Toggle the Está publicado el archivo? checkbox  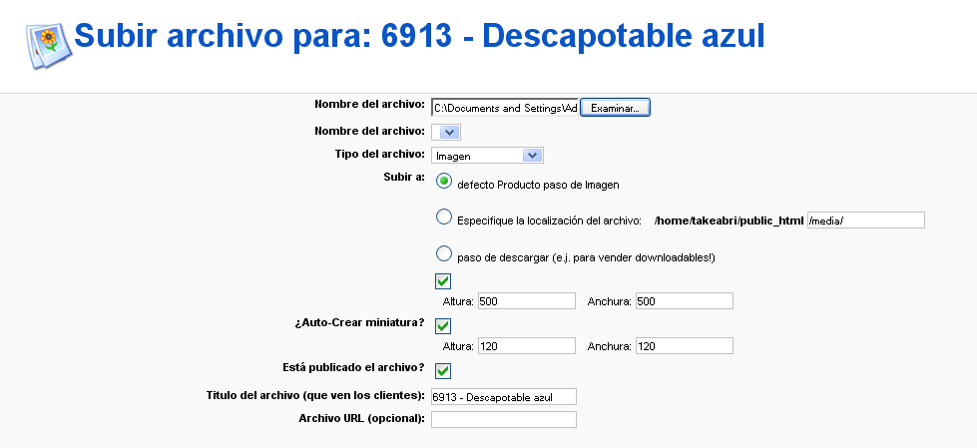click(444, 371)
